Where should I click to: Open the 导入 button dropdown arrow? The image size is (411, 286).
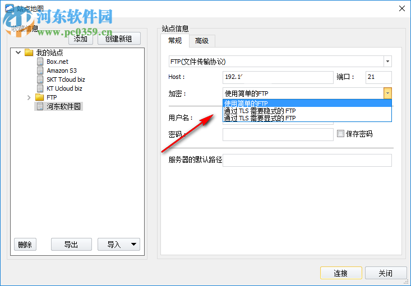[x=133, y=245]
